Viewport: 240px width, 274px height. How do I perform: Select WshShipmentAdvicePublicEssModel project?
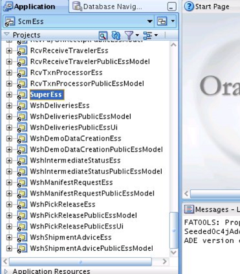click(x=91, y=248)
